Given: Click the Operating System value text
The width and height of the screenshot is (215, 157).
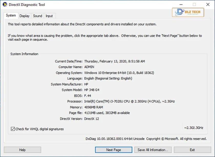Looking at the screenshot, I should [119, 73].
